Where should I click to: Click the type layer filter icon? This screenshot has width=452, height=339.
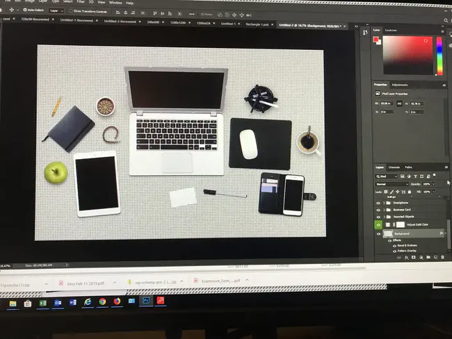pos(415,176)
